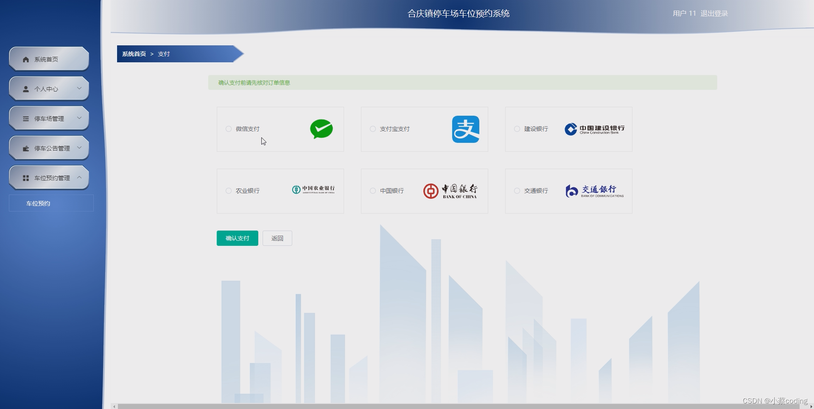814x409 pixels.
Task: Click the 支付宝支付 label text
Action: tap(395, 129)
